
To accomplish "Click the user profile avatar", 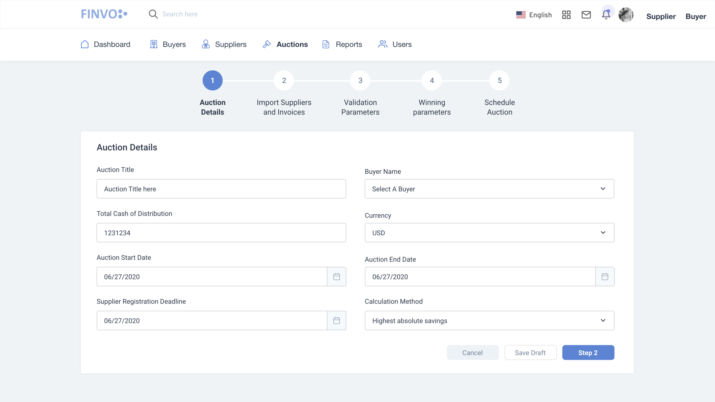I will pyautogui.click(x=626, y=15).
